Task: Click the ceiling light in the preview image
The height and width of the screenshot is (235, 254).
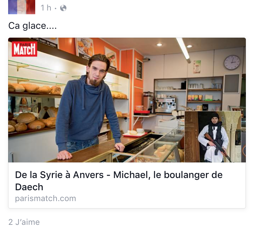Action: pyautogui.click(x=184, y=50)
